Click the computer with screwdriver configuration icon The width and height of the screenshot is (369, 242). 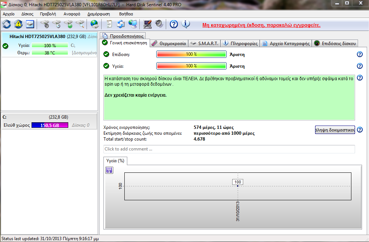point(147,24)
